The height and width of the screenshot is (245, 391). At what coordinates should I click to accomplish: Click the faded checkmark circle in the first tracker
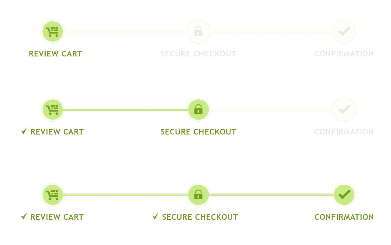tap(344, 32)
